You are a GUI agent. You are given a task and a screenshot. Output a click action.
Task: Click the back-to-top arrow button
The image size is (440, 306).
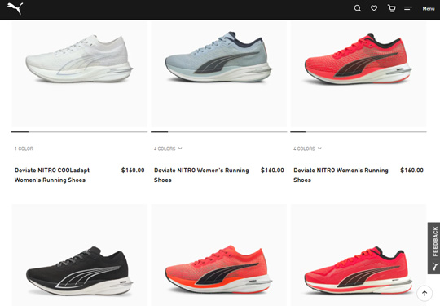point(425,294)
